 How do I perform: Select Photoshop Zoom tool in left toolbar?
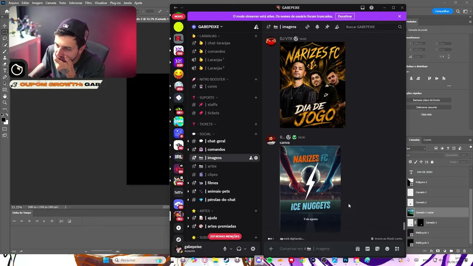click(x=5, y=102)
